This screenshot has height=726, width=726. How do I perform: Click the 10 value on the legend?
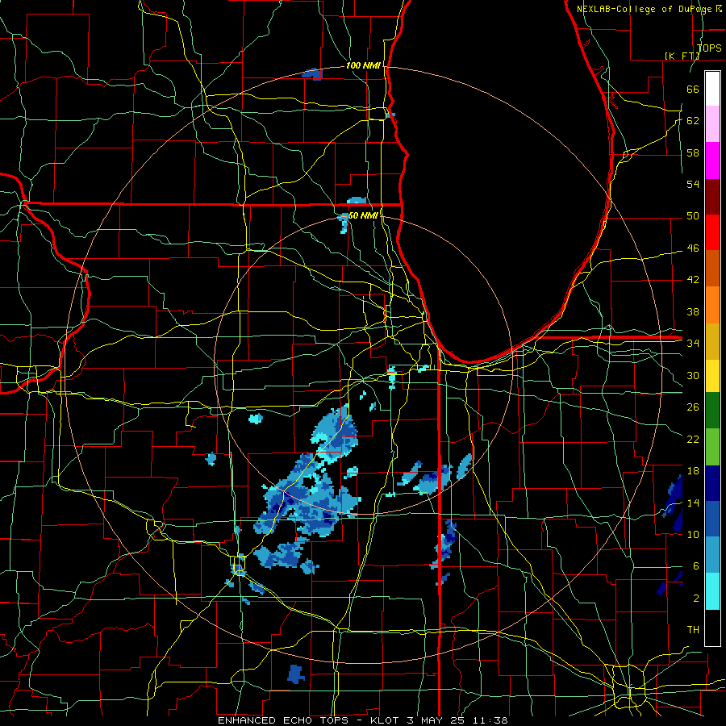pyautogui.click(x=693, y=534)
